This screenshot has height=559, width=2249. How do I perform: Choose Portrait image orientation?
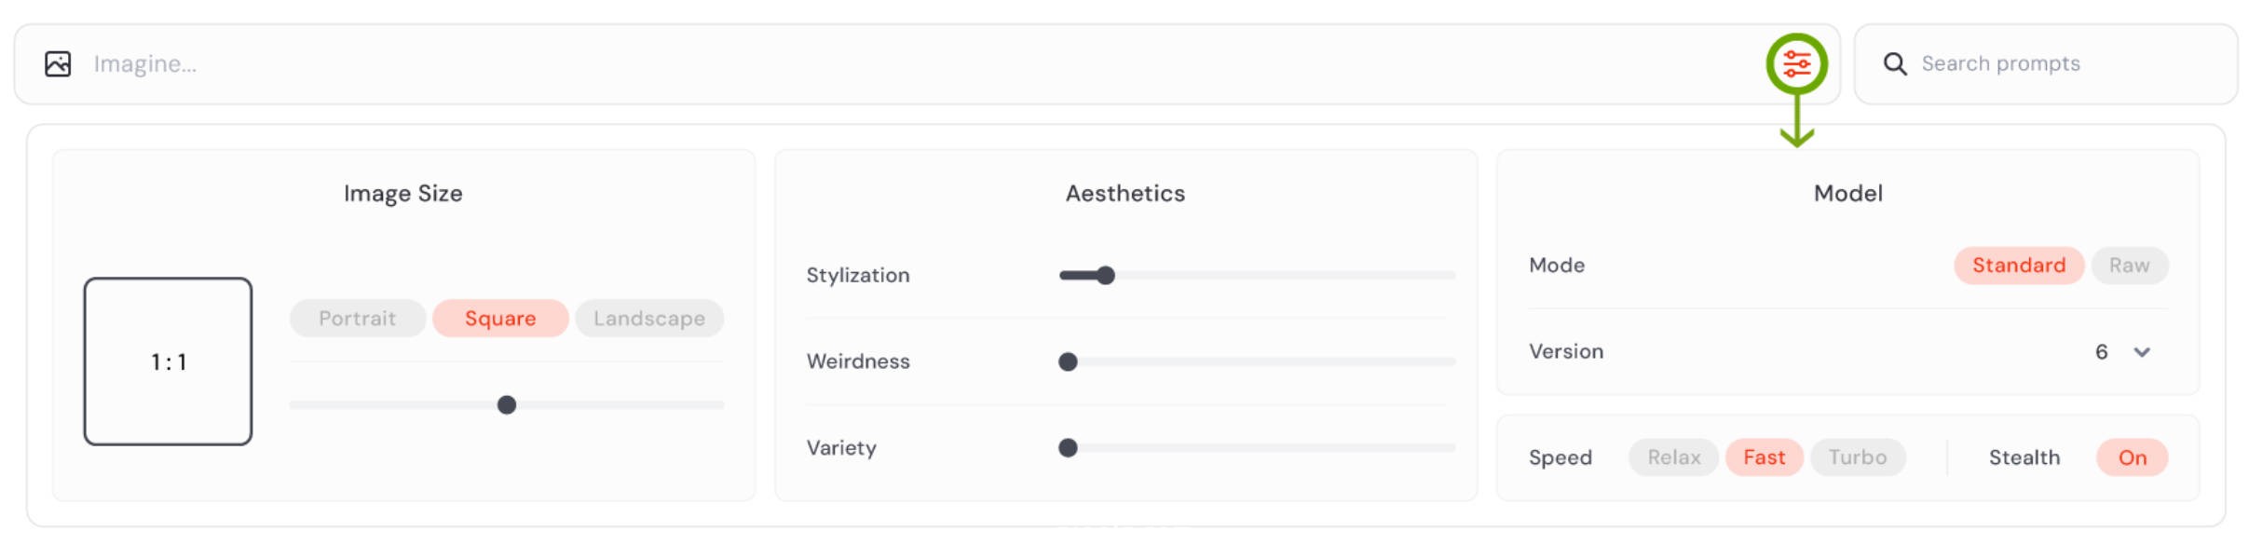click(x=358, y=319)
